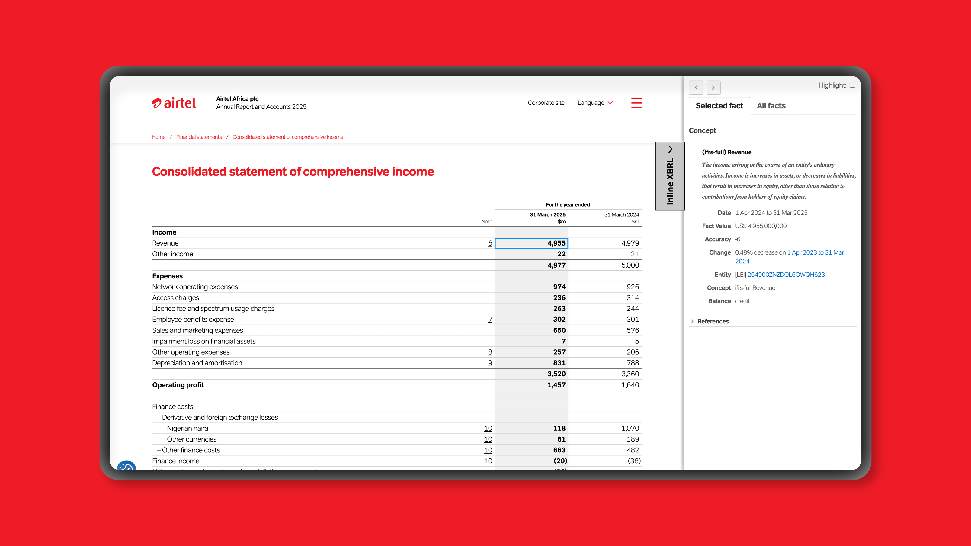Open the Corporate site link
The width and height of the screenshot is (971, 546).
click(x=546, y=103)
